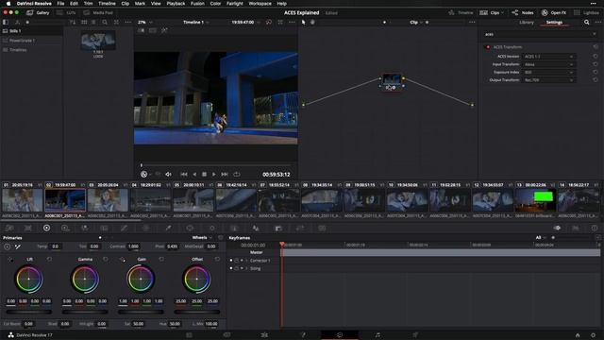604x340 pixels.
Task: Jump to previous clip button
Action: pos(184,175)
